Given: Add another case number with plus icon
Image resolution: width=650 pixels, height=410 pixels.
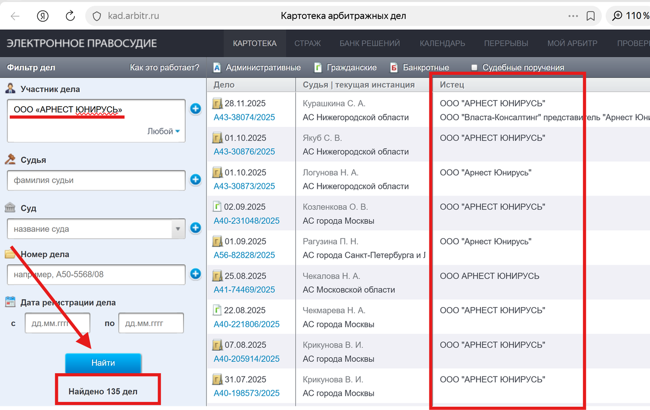Looking at the screenshot, I should coord(196,274).
